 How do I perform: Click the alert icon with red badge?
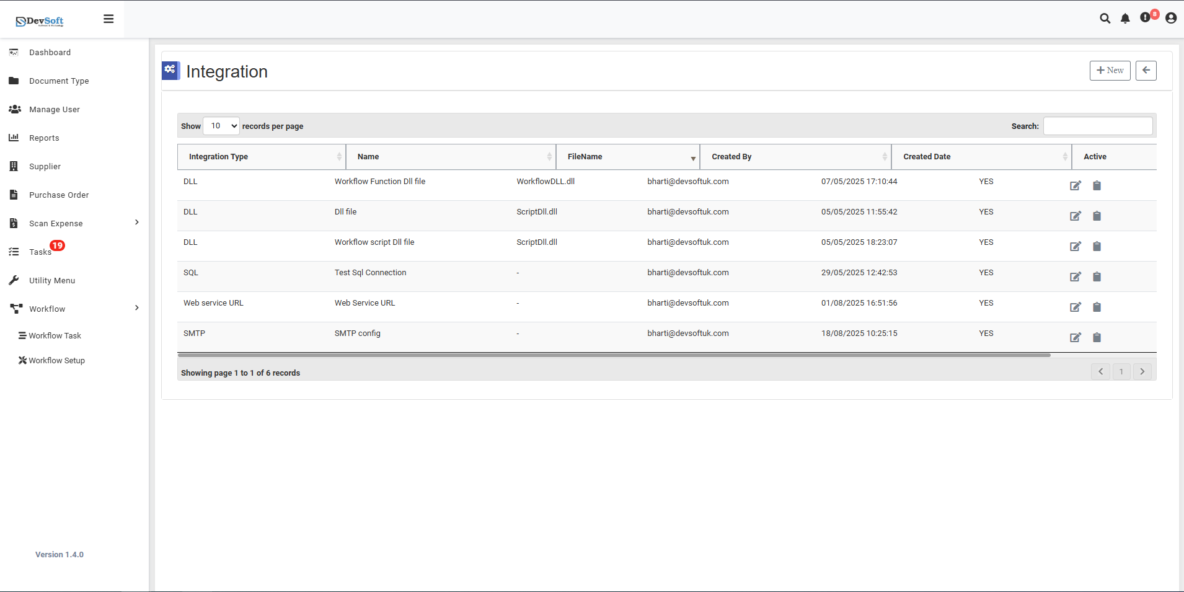[x=1146, y=18]
